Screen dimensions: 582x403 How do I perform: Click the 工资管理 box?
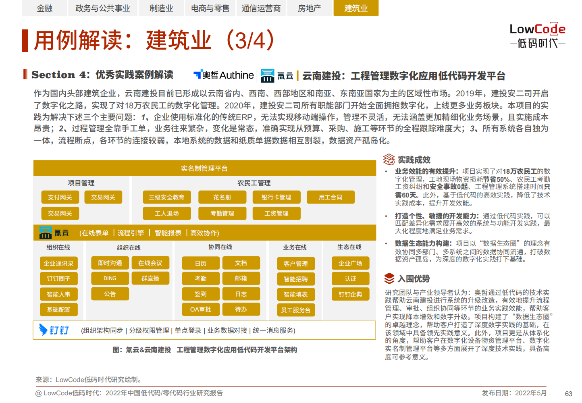tap(276, 213)
